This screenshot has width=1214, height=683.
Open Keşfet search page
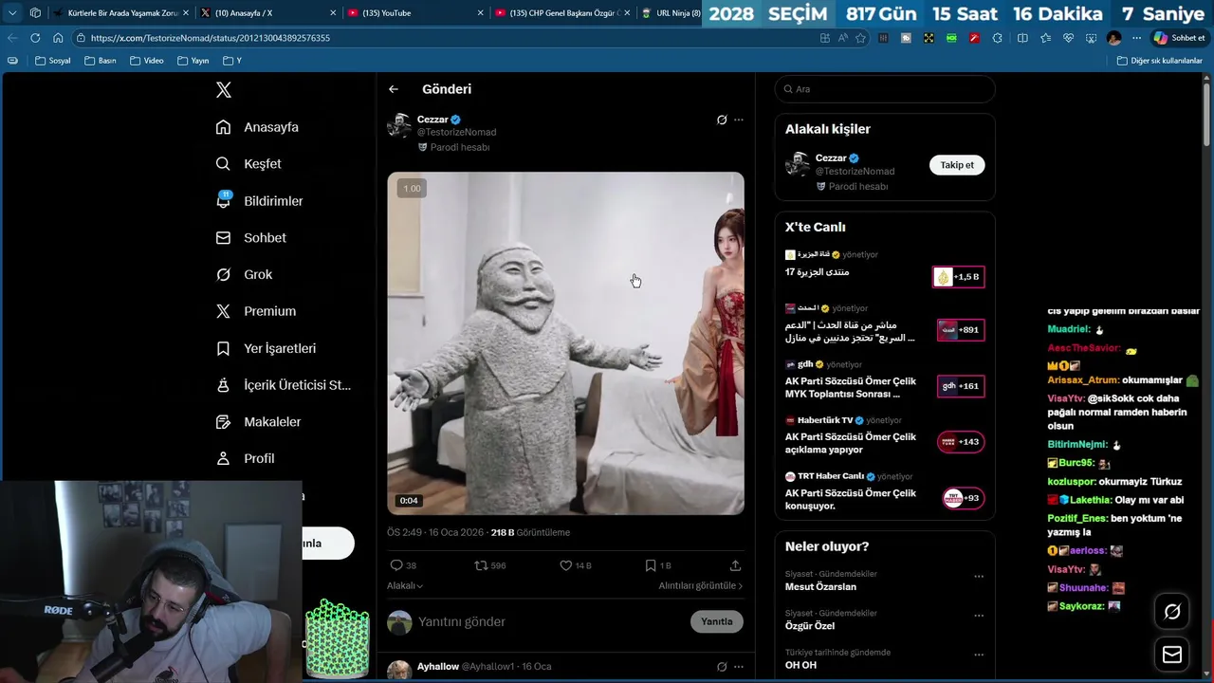(248, 164)
